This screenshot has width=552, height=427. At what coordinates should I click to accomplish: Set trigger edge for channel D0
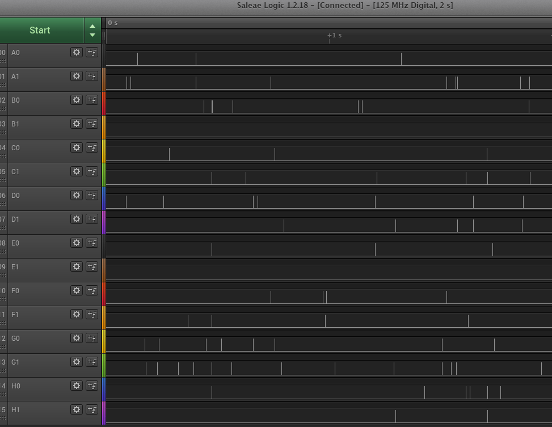pos(92,196)
